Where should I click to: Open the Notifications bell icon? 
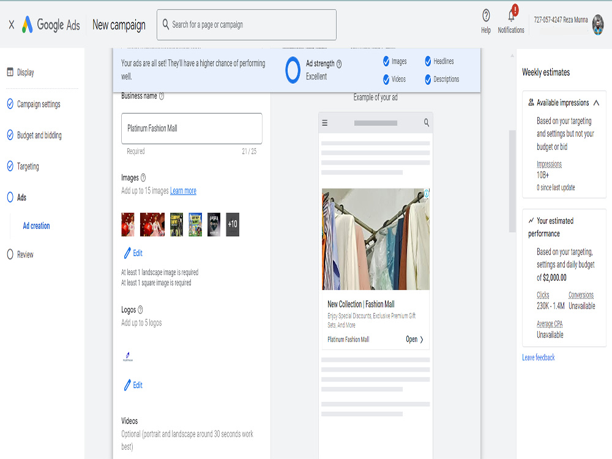511,16
